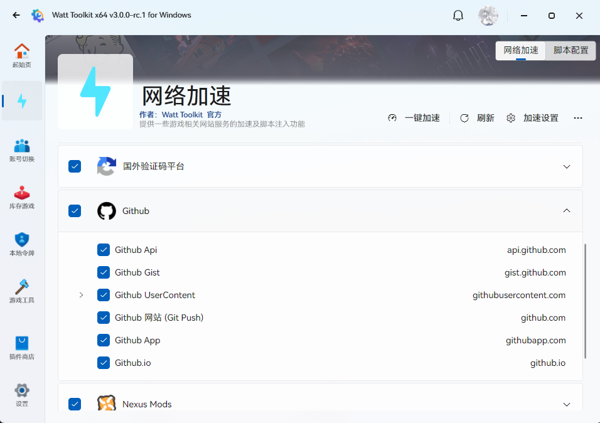600x423 pixels.
Task: Collapse the Github section chevron
Action: tap(567, 210)
